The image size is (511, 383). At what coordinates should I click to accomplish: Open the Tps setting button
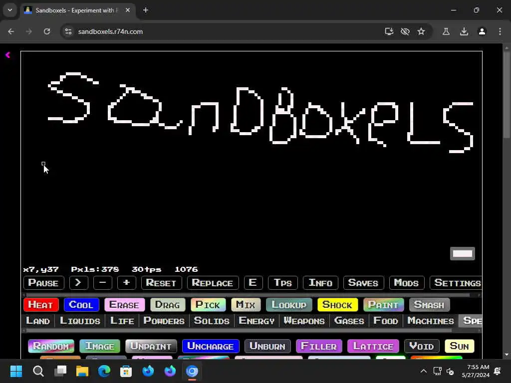[282, 283]
